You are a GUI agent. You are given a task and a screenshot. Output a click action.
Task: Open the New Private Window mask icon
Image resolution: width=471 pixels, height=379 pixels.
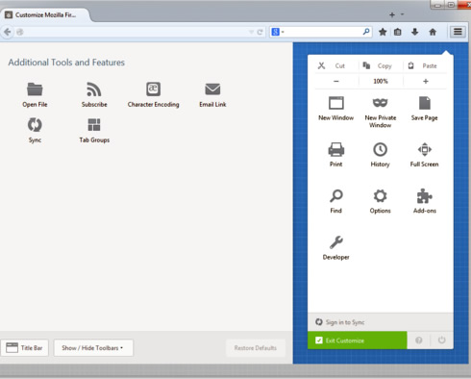coord(381,103)
